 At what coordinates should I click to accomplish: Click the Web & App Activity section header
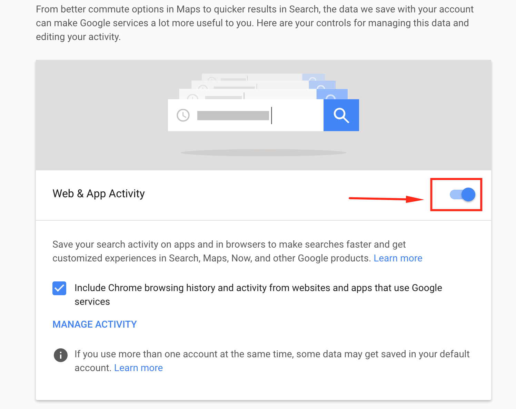(99, 193)
